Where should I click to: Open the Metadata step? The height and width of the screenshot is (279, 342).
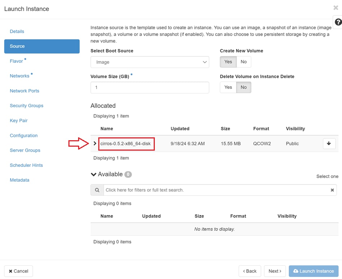click(19, 180)
